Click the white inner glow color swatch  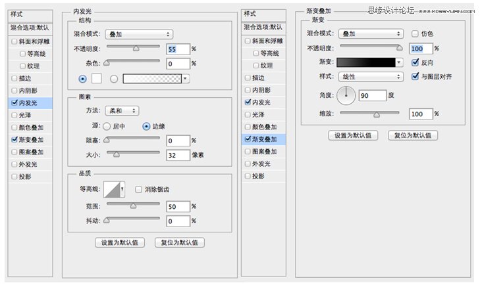click(x=96, y=79)
